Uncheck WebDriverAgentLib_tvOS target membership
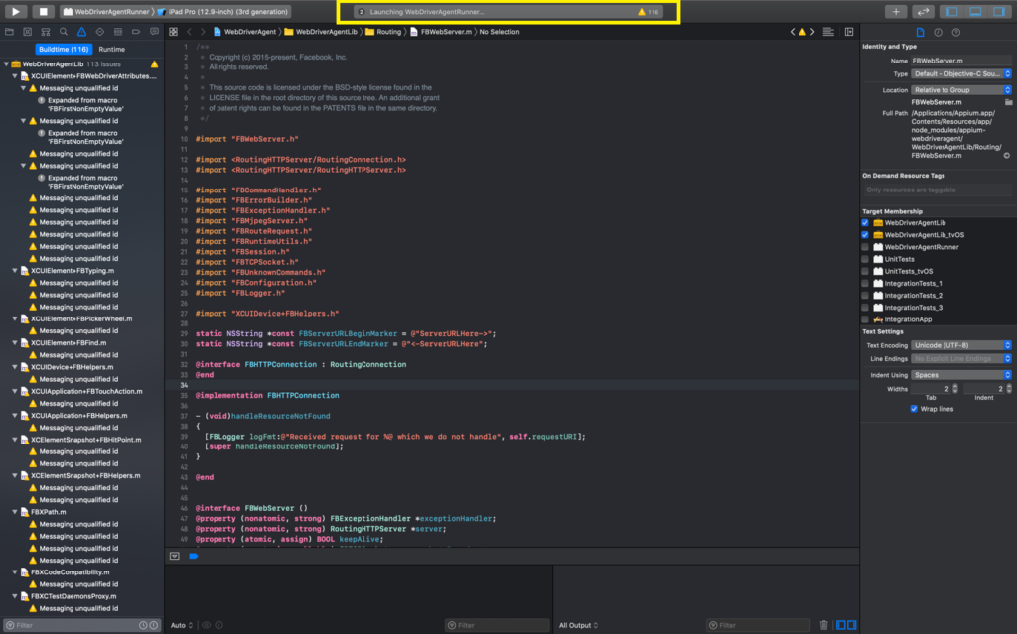The width and height of the screenshot is (1017, 634). 865,235
